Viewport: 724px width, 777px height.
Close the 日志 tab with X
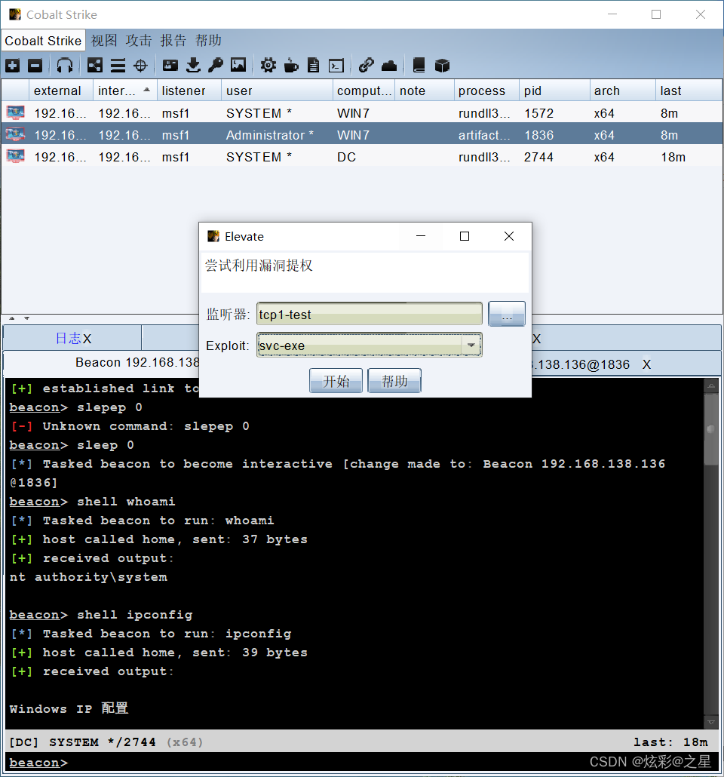pos(87,339)
